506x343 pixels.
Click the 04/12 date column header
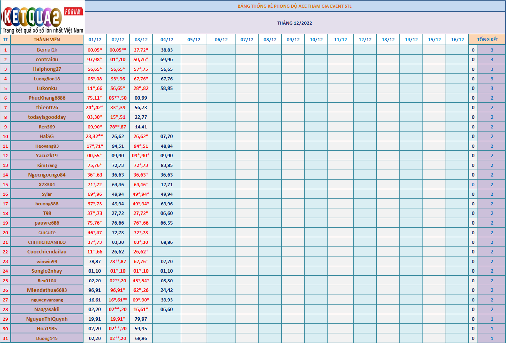167,40
